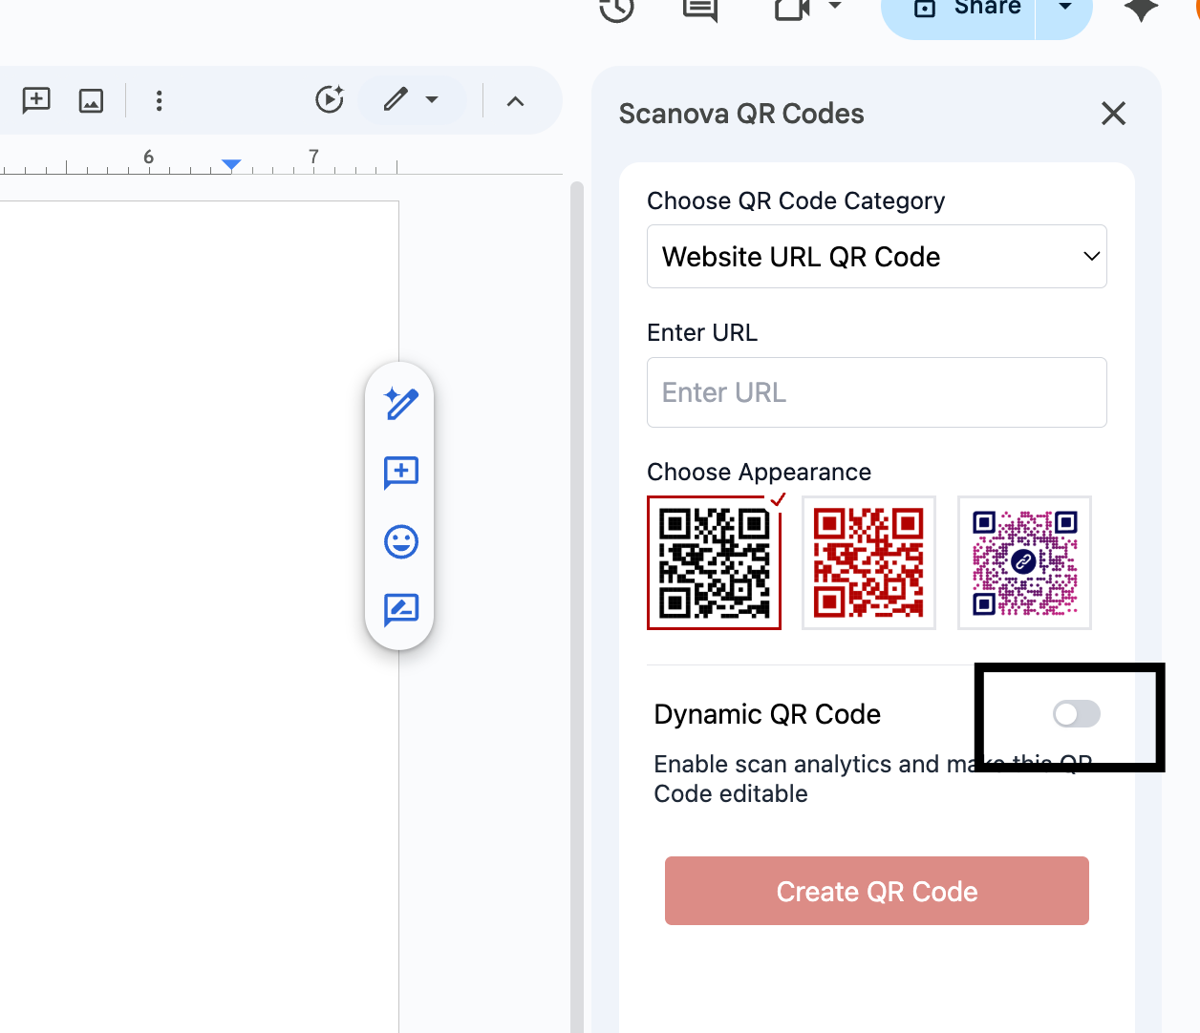Start a video call with camera icon

pyautogui.click(x=793, y=10)
